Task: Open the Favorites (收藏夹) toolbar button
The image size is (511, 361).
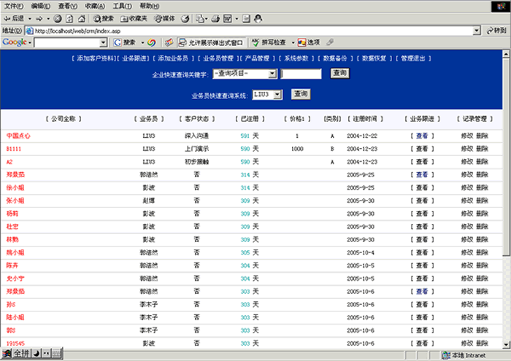Action: 134,18
